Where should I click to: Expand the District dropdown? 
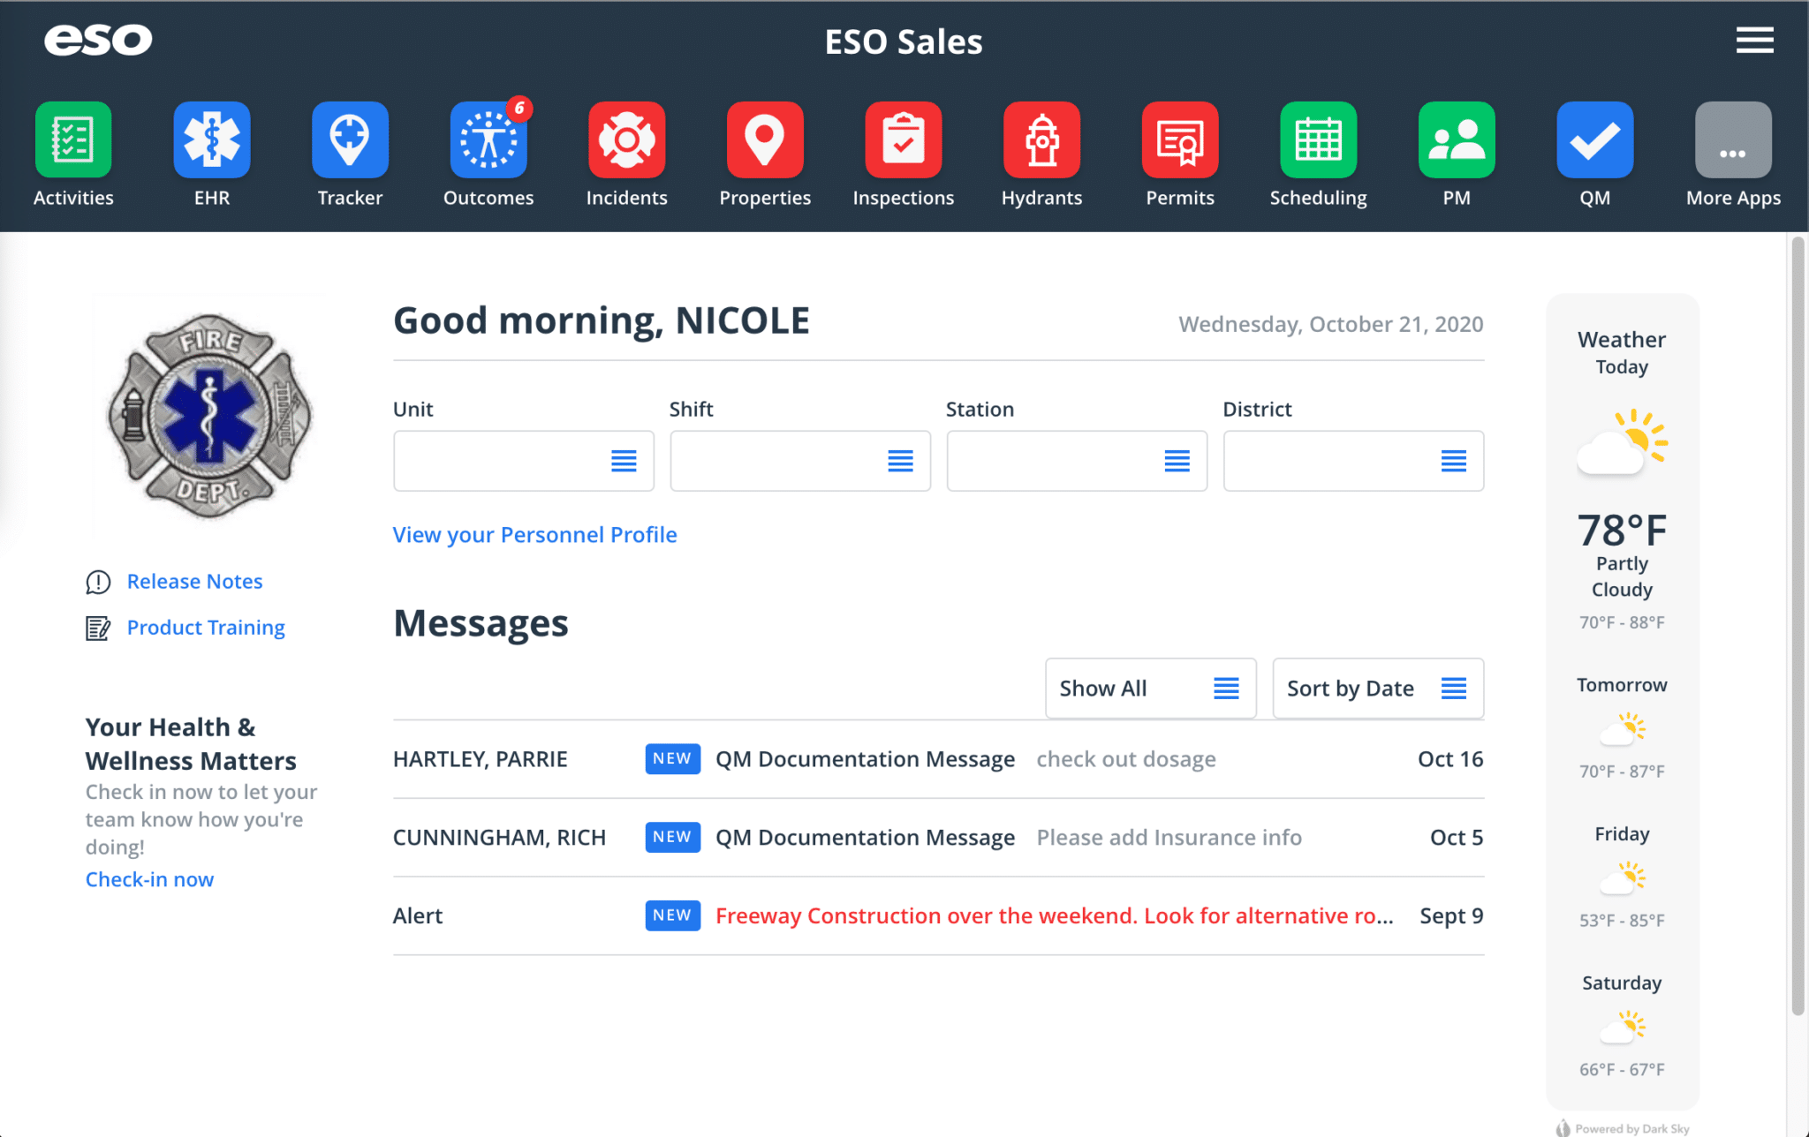pos(1353,461)
